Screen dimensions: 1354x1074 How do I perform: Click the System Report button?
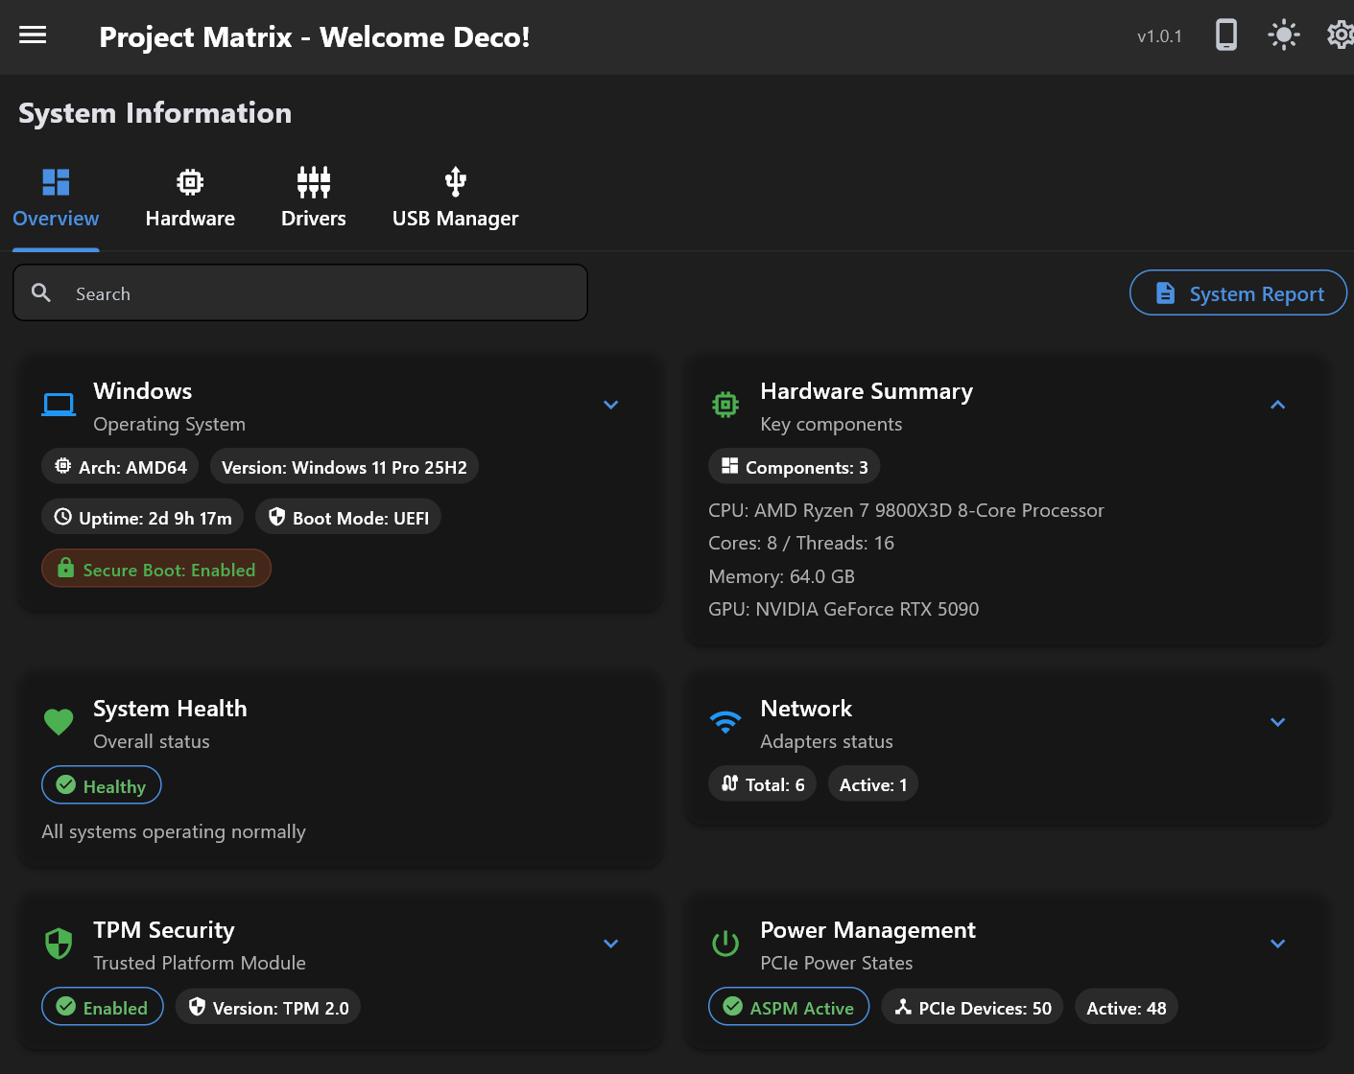[x=1239, y=292]
